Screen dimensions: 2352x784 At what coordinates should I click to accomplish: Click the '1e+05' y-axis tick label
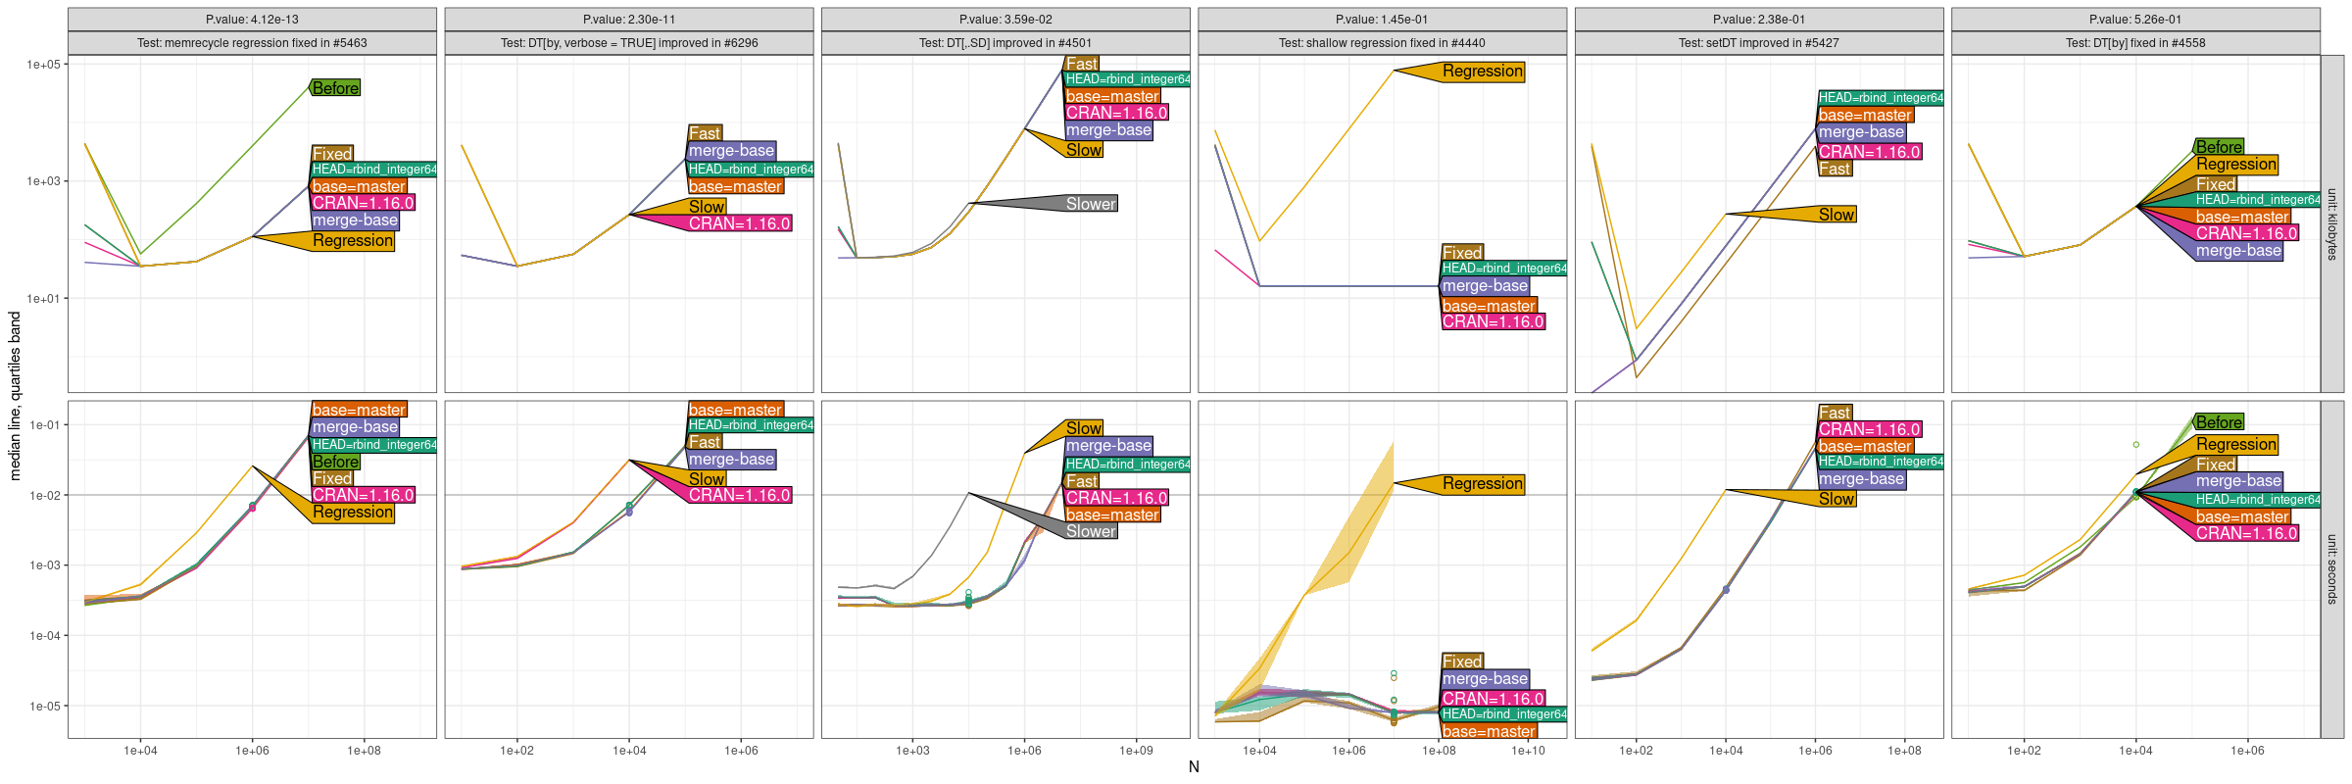[x=43, y=65]
